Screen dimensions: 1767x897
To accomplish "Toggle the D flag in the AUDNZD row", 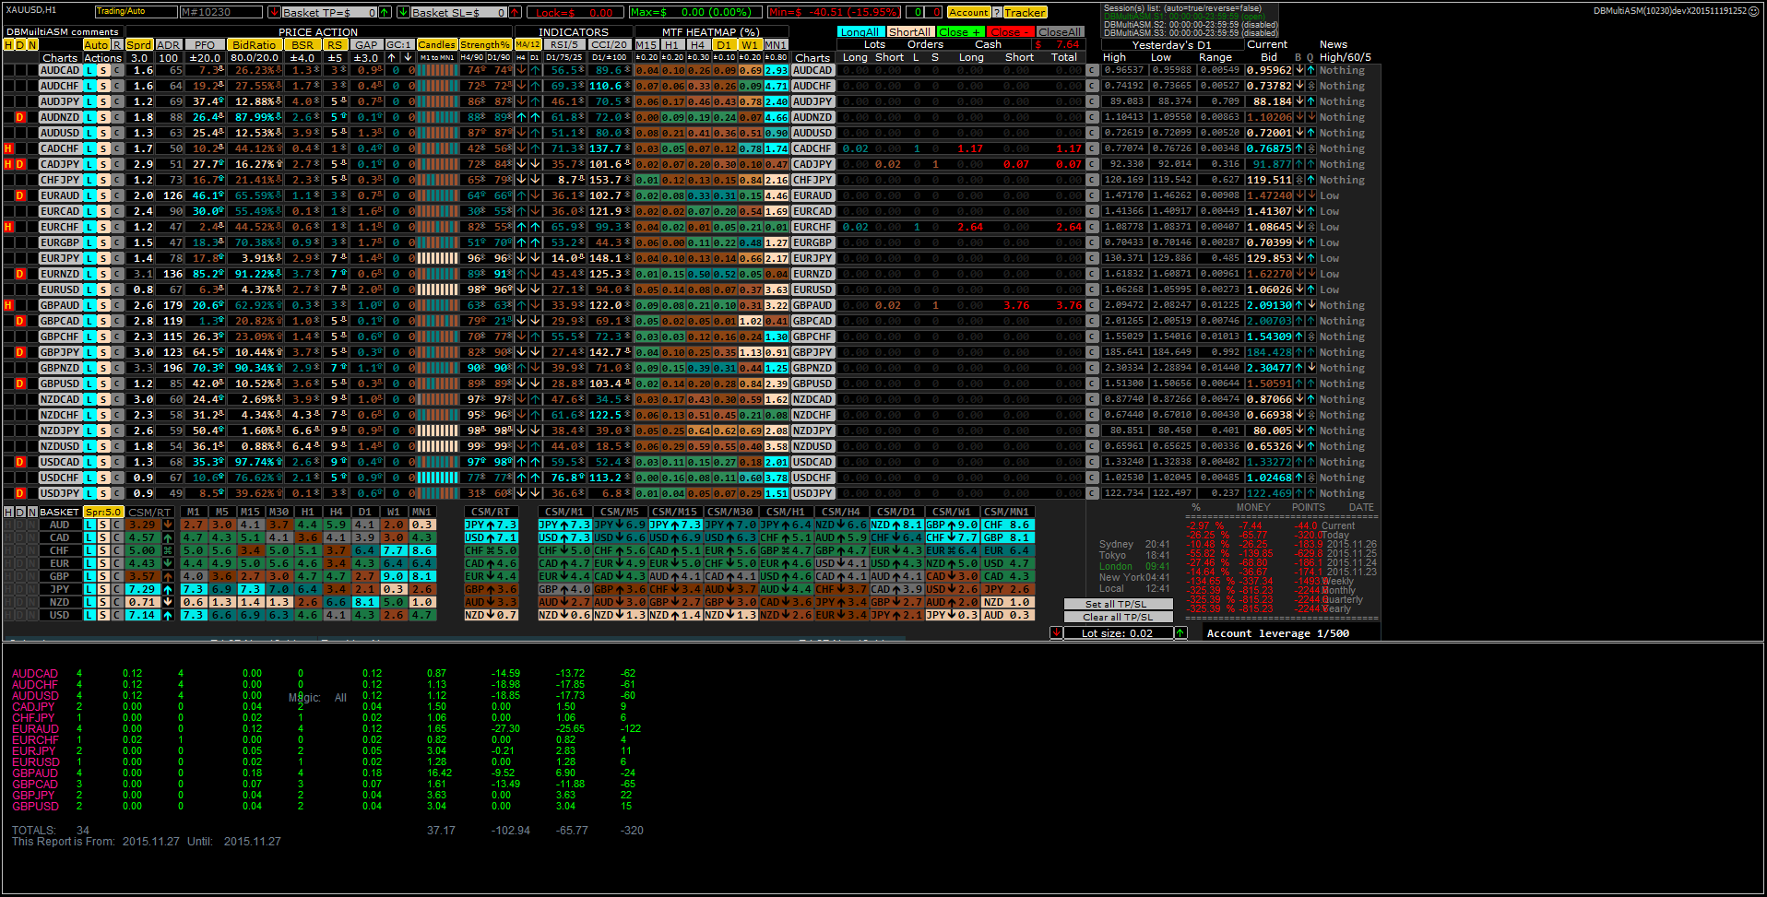I will point(20,117).
